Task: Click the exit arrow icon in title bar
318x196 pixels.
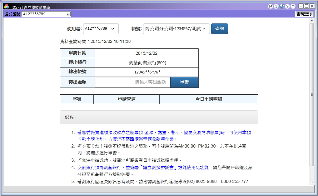Action: 270,6
